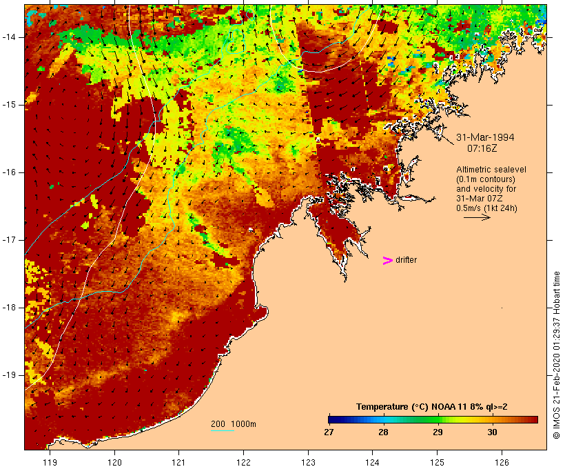Click longitude axis label '126'
Image resolution: width=565 pixels, height=469 pixels.
click(x=502, y=462)
